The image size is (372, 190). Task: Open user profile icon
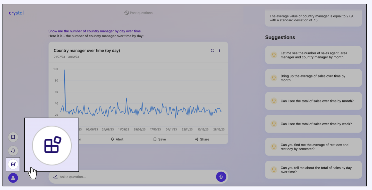point(13,178)
